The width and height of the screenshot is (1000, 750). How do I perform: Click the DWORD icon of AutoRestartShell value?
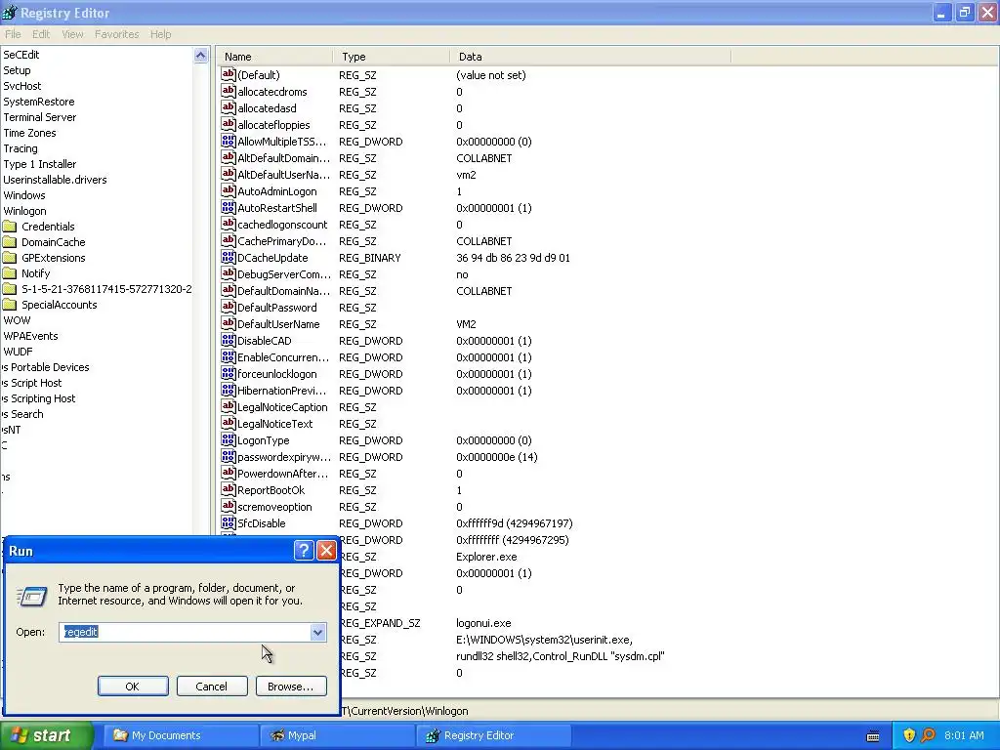[x=229, y=207]
